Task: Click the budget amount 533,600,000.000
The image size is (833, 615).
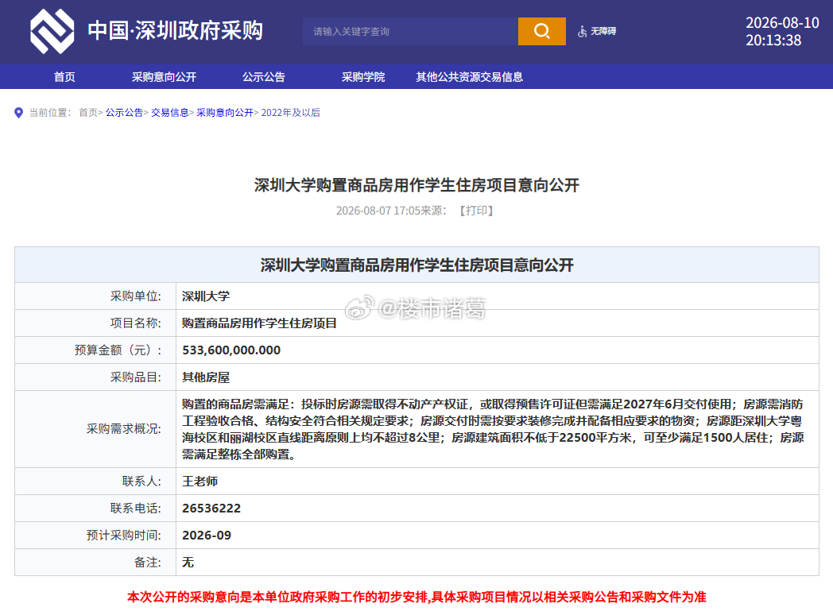Action: [231, 350]
